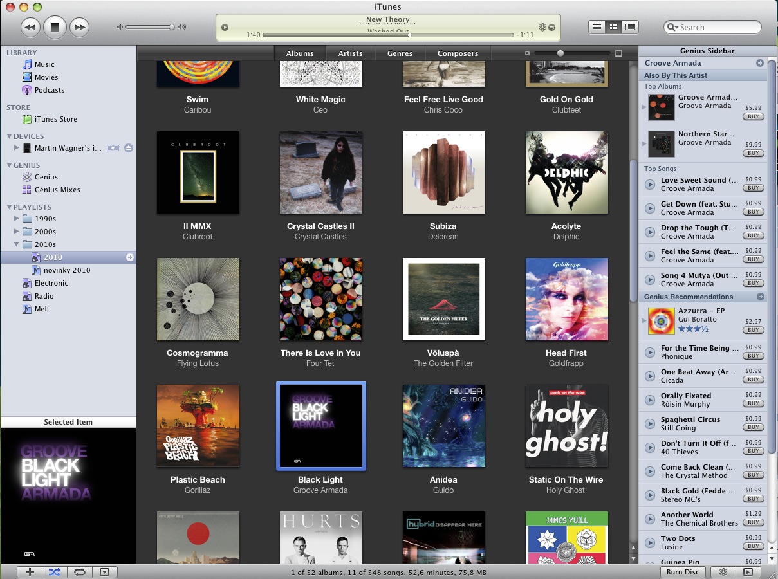Screen dimensions: 778x579
Task: Buy the Azzurra EP
Action: coord(752,330)
